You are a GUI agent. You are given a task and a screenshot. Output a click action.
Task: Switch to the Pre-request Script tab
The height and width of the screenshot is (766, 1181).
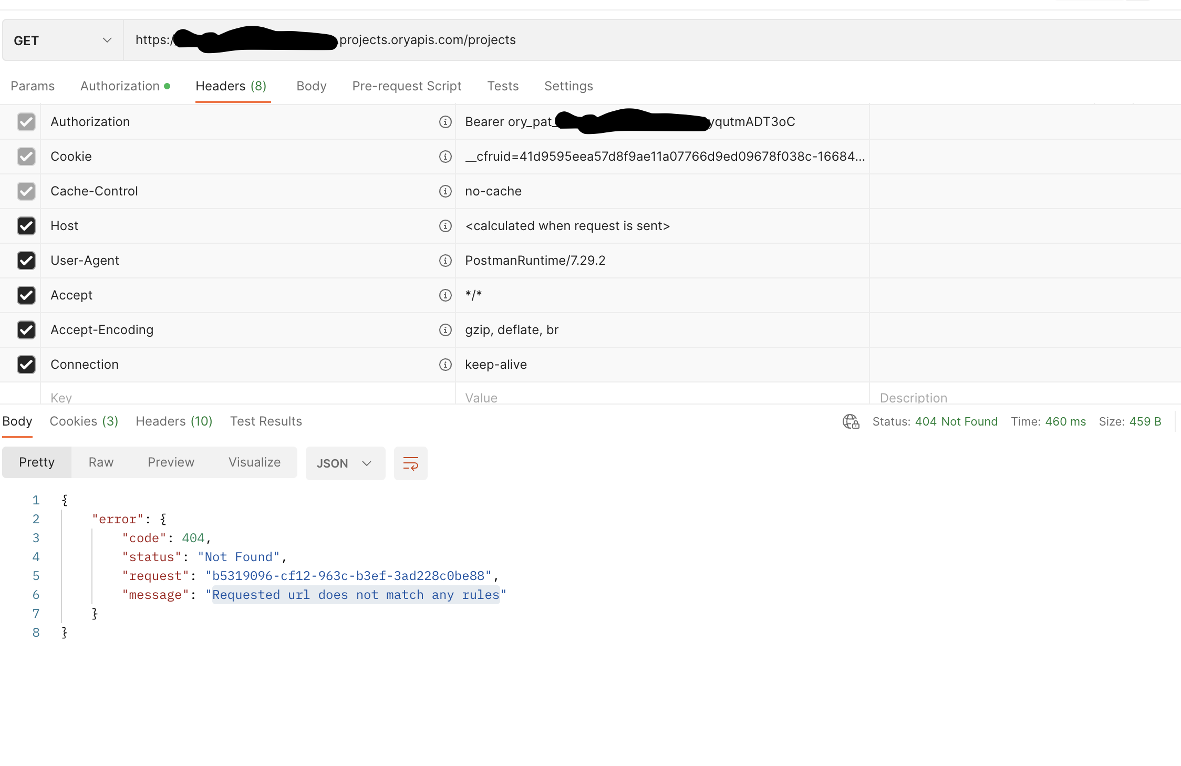coord(406,86)
